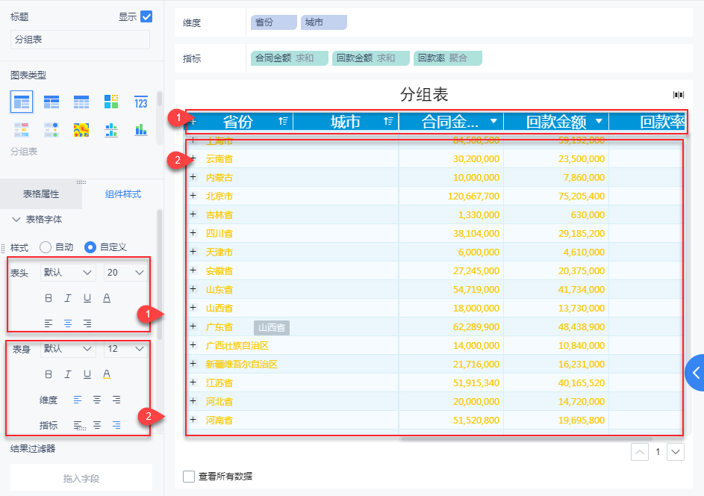Open the 表身 font size 12 dropdown
The height and width of the screenshot is (496, 704).
[125, 349]
